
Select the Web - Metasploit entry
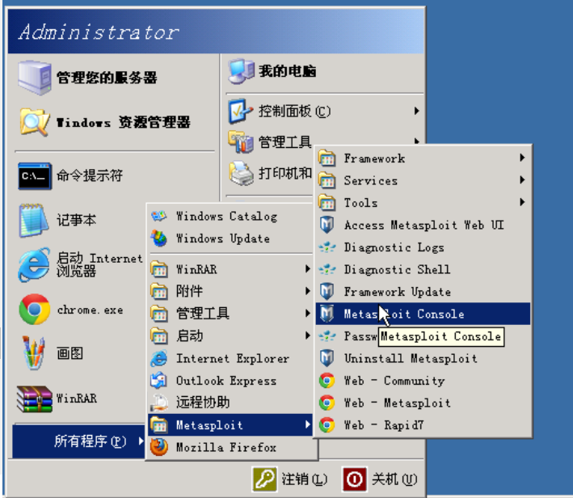[x=423, y=403]
